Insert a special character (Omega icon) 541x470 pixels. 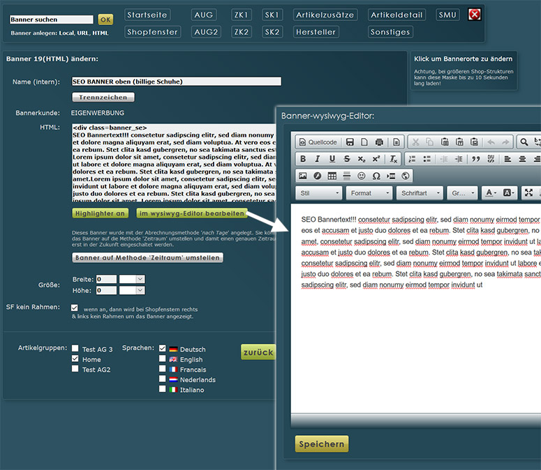tap(376, 176)
